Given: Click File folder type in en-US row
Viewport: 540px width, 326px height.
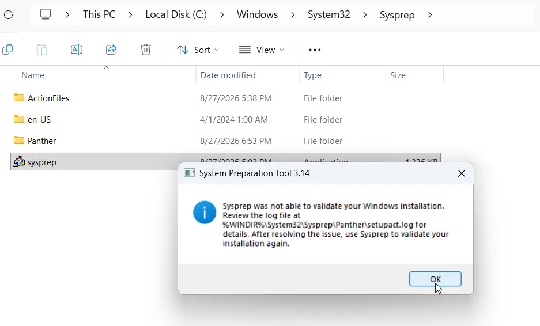Looking at the screenshot, I should (x=323, y=119).
